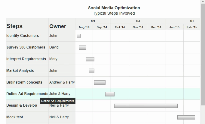Click the Brainstorm concepts task bar
Screen dimensions: 205x124
tap(99, 82)
